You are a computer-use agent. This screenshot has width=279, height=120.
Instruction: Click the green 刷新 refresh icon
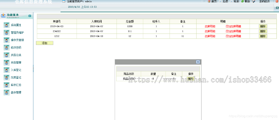(242, 1)
